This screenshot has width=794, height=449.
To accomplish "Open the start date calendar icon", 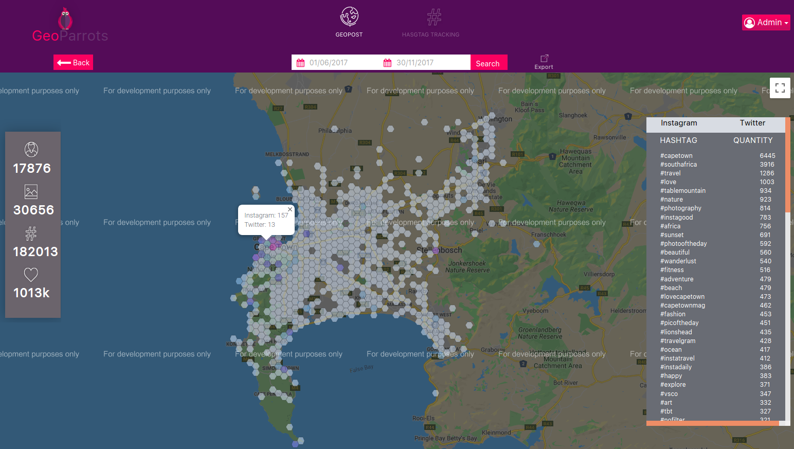I will (x=301, y=63).
